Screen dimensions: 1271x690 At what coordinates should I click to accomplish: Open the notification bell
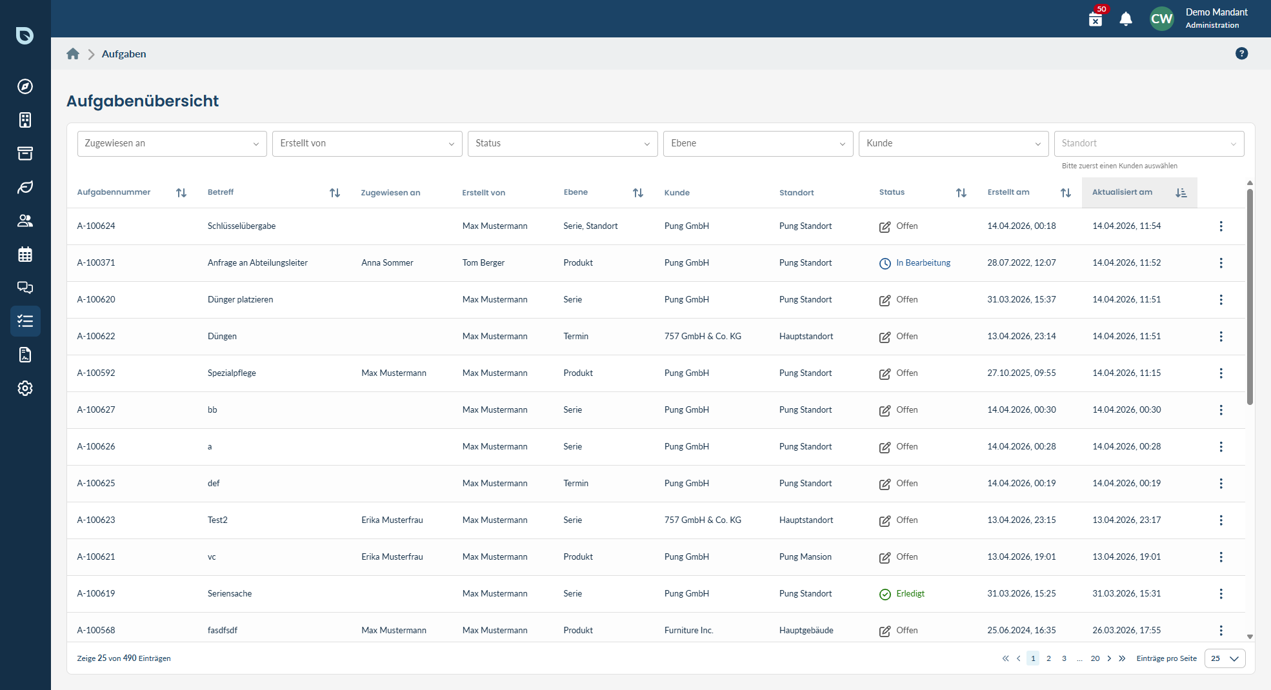tap(1126, 19)
